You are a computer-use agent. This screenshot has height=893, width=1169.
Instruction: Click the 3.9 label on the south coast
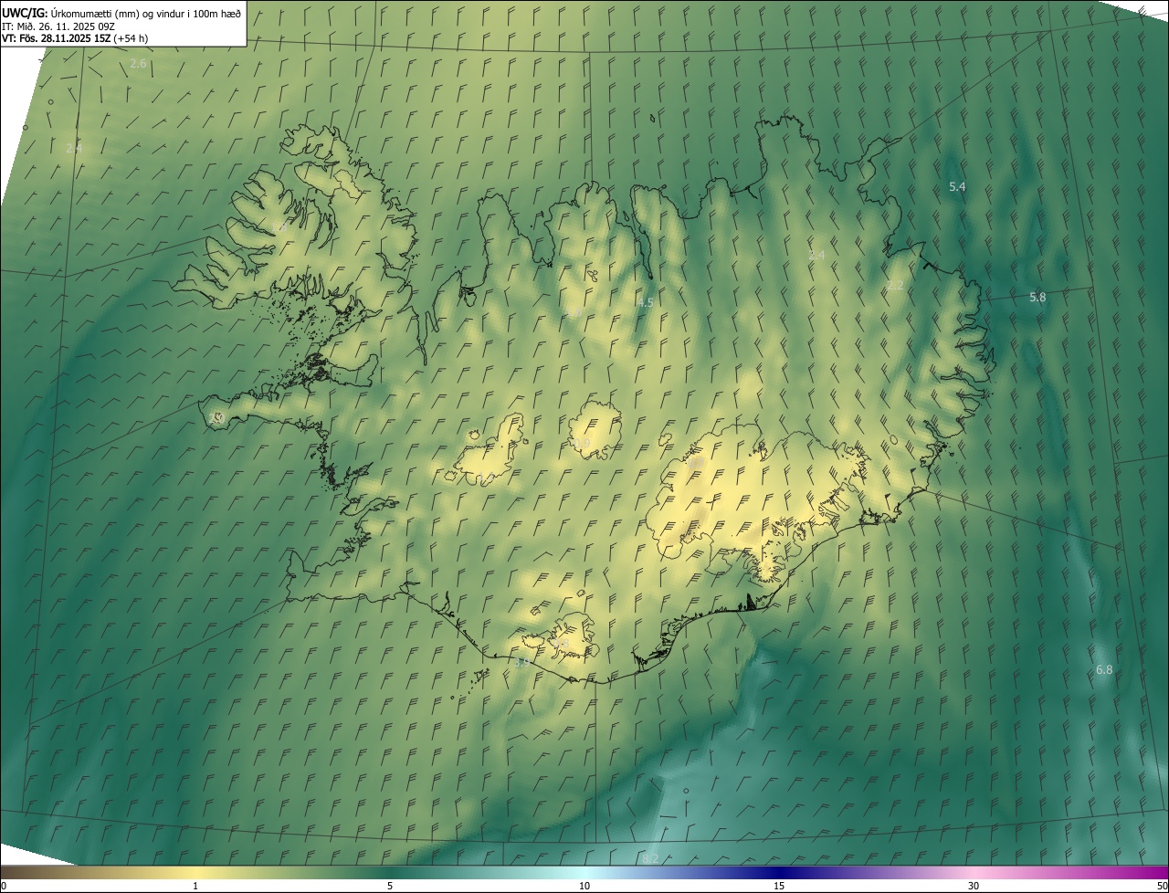[x=521, y=663]
